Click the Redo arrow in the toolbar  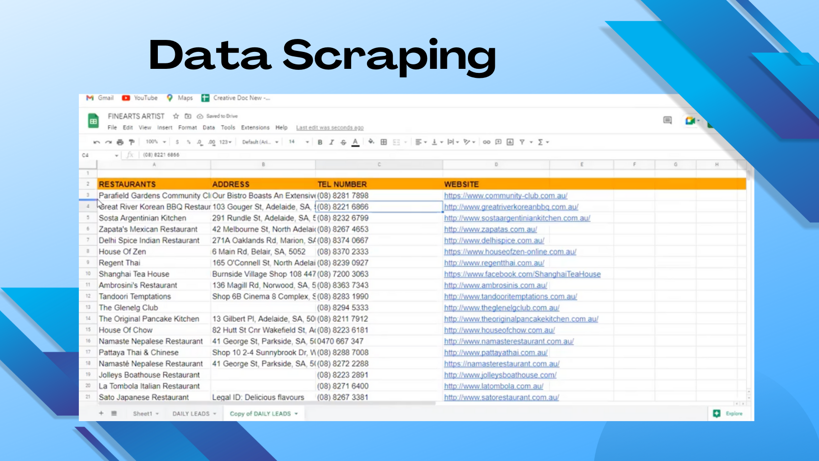(108, 142)
